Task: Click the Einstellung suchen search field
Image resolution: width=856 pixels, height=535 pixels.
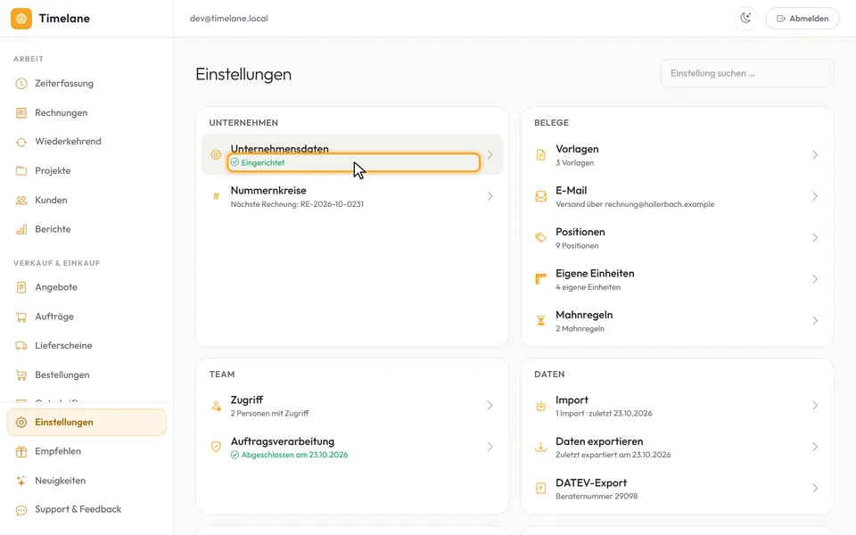Action: (x=747, y=73)
